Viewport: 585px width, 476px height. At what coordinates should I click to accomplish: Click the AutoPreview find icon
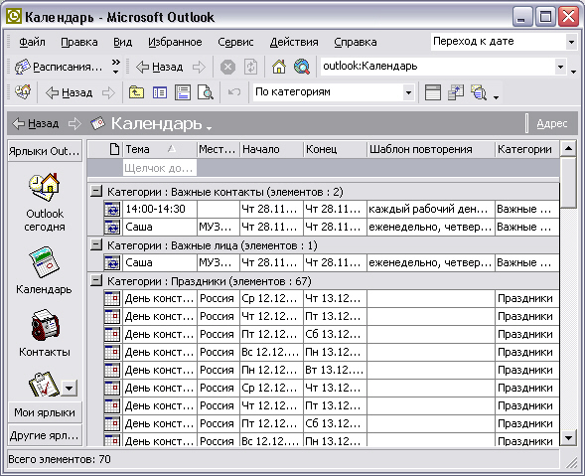[479, 92]
